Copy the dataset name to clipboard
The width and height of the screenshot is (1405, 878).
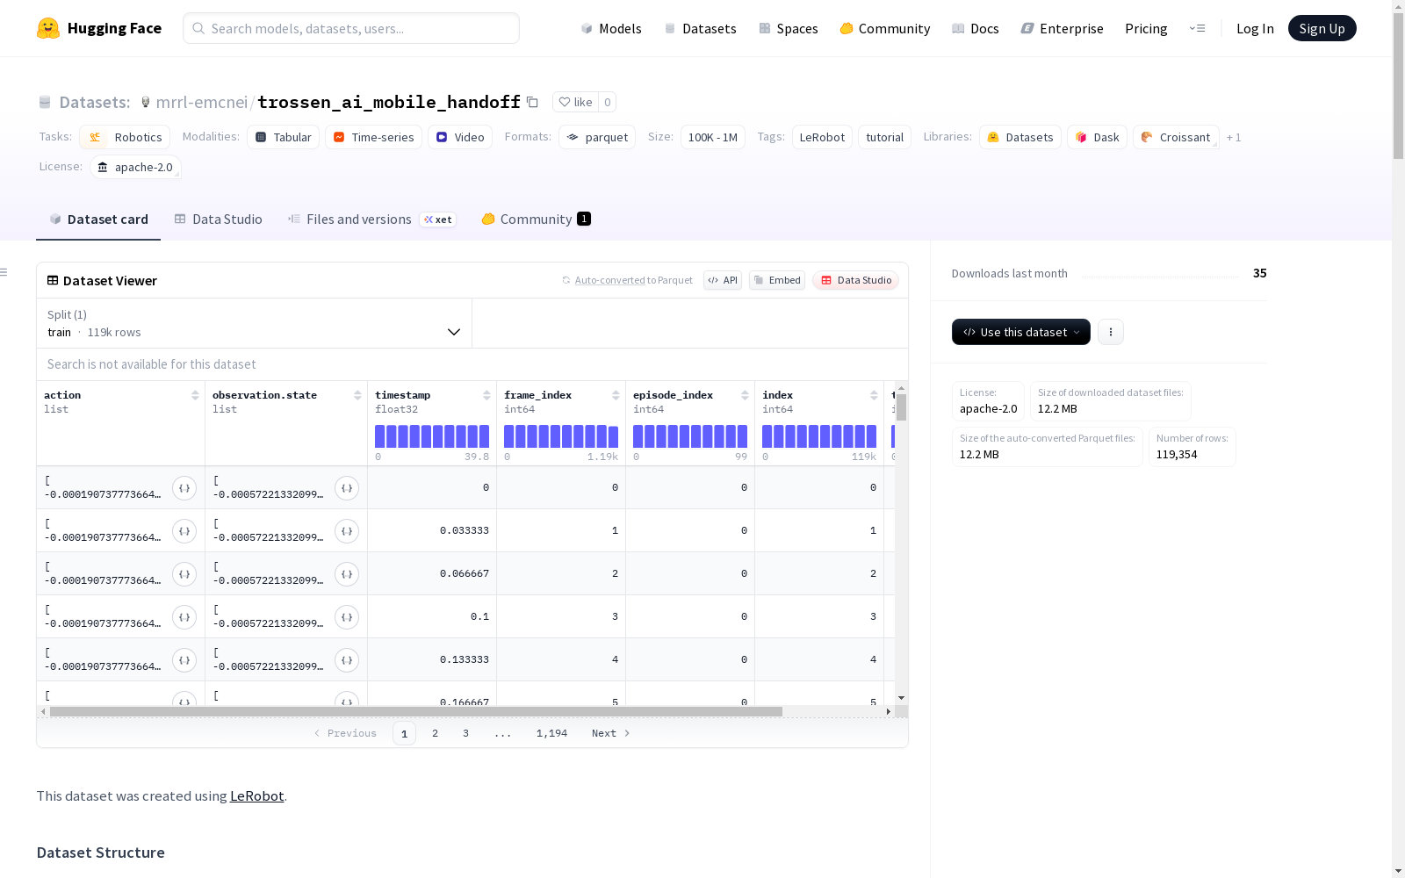[x=532, y=102]
